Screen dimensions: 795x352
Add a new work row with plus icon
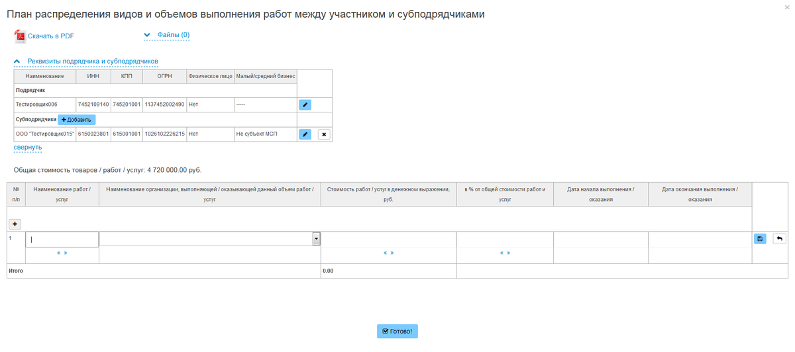pyautogui.click(x=15, y=224)
